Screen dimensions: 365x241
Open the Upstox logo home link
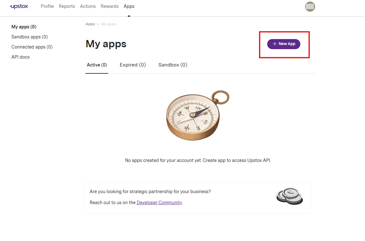tap(19, 6)
